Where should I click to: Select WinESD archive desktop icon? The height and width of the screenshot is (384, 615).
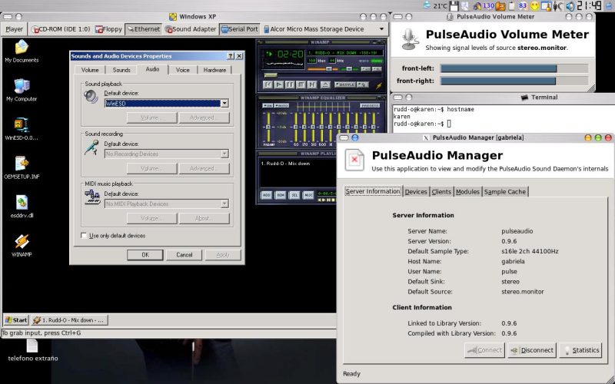(x=22, y=129)
